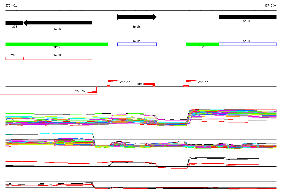Screen dimensions: 282x196
Task: Click hxlA label above red box
Action: (57, 55)
